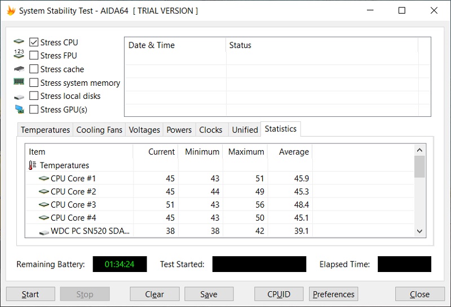This screenshot has height=307, width=451.
Task: Click the AIDA64 flame icon in title bar
Action: pyautogui.click(x=11, y=11)
